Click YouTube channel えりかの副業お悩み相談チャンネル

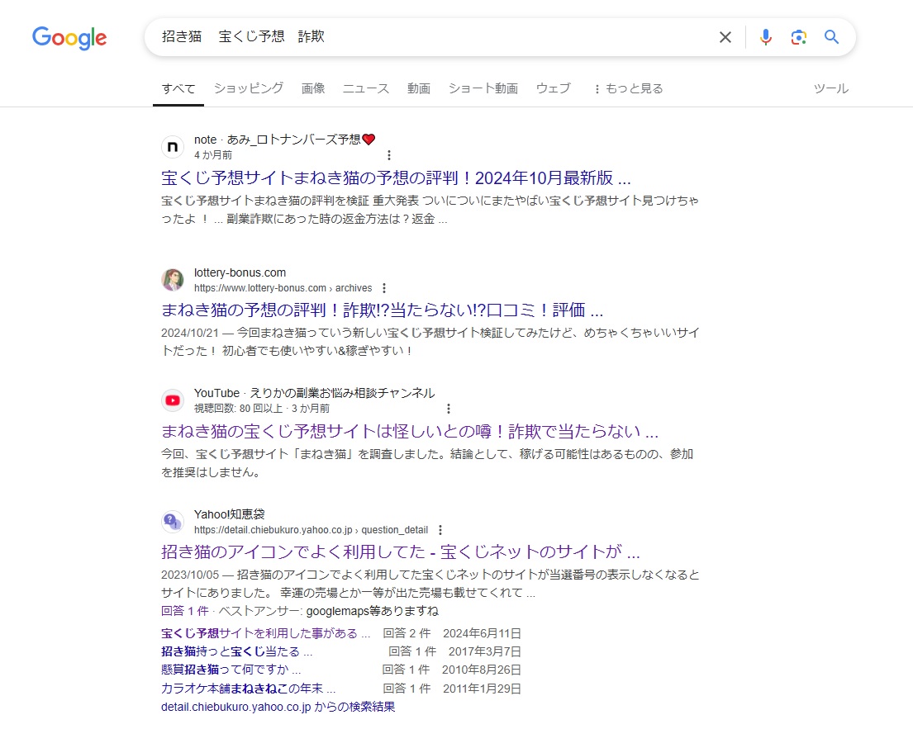click(342, 393)
